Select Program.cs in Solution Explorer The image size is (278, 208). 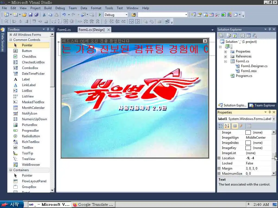click(244, 76)
